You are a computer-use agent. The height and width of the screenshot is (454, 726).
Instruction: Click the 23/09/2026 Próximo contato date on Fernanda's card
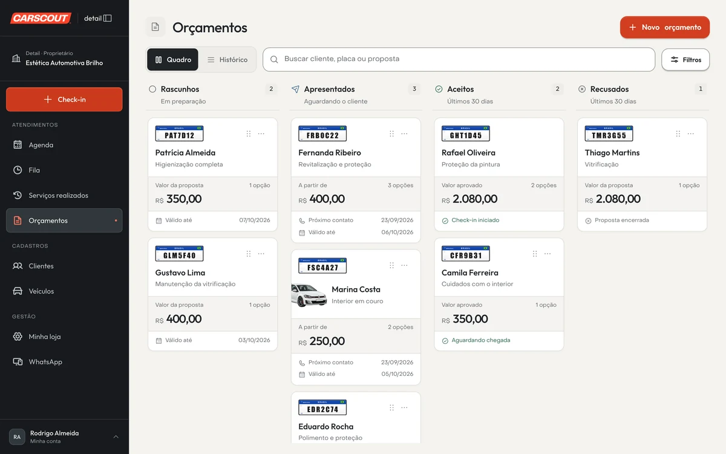(397, 220)
